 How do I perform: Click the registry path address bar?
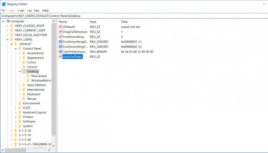(x=134, y=16)
